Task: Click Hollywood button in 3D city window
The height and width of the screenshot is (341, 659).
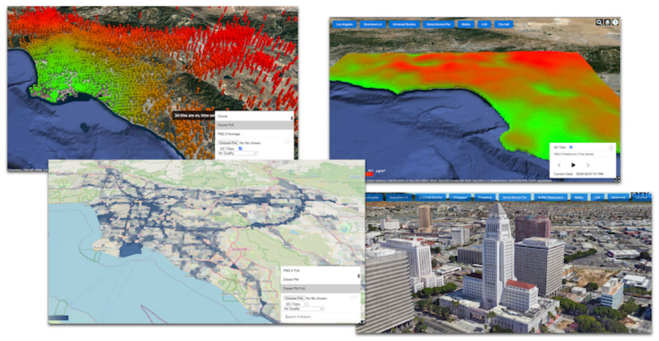Action: [x=618, y=197]
